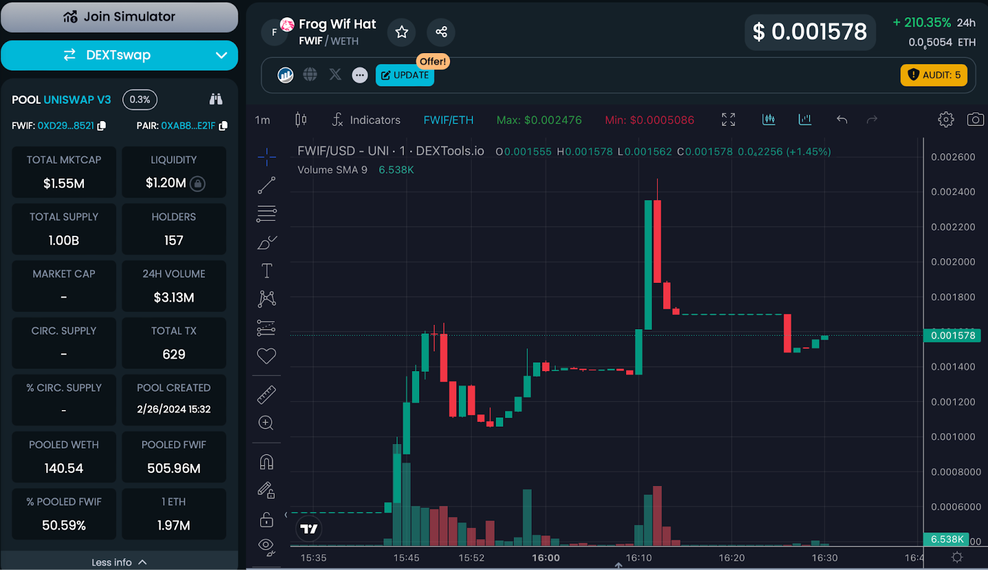Image resolution: width=988 pixels, height=570 pixels.
Task: Toggle the bar chart markers icon
Action: tap(805, 119)
